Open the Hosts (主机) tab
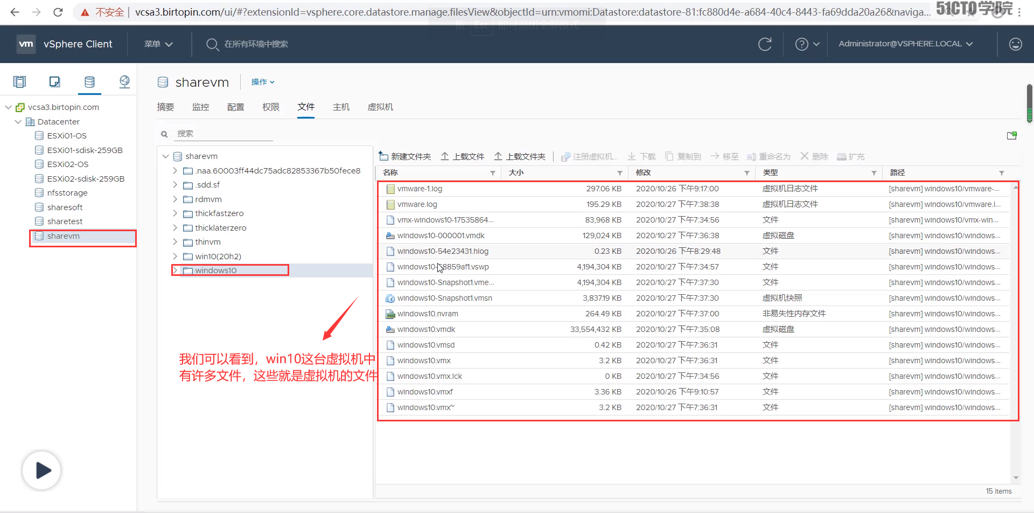The height and width of the screenshot is (513, 1034). coord(341,107)
